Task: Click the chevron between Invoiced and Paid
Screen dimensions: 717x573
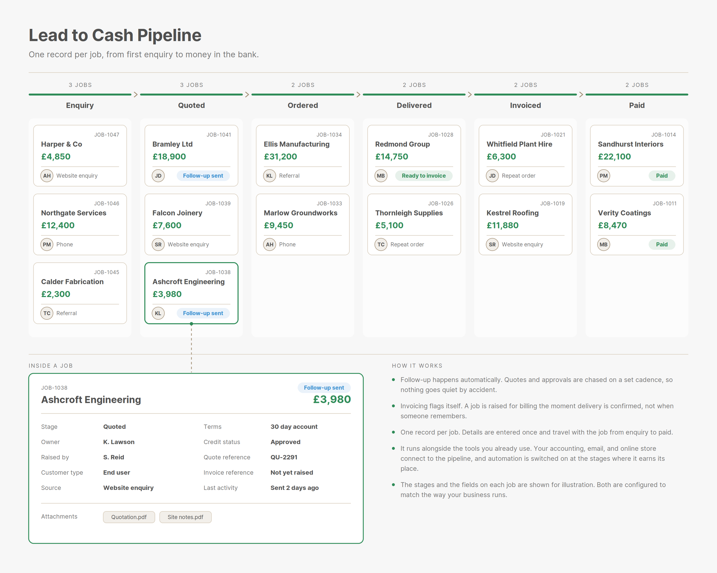Action: [581, 95]
